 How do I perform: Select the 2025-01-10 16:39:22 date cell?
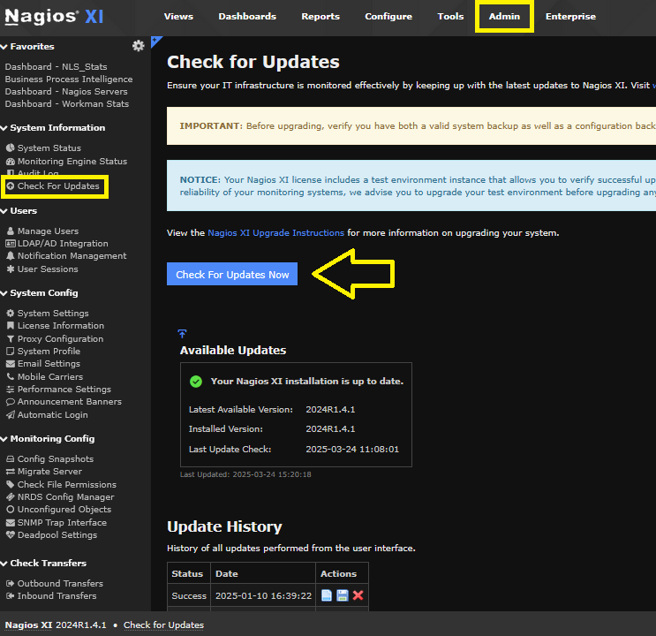264,595
